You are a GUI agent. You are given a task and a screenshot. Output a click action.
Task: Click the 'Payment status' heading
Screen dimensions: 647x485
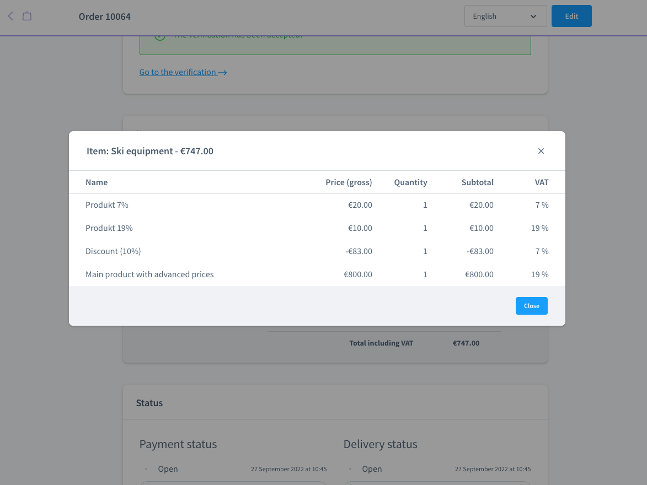coord(178,444)
